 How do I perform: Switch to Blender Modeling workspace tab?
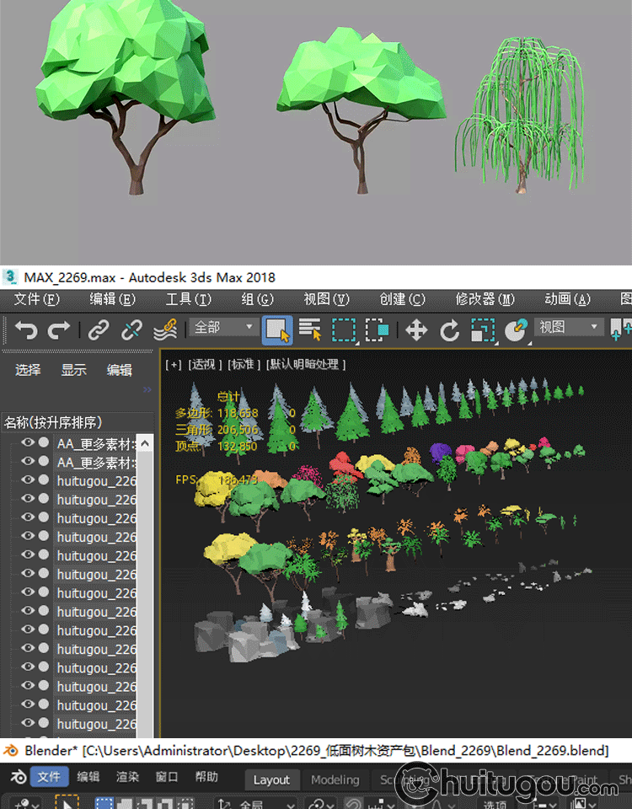point(335,780)
